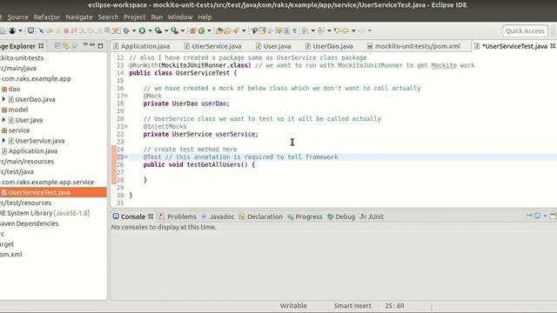Collapse the fold marker at line 17
The width and height of the screenshot is (557, 313).
click(x=126, y=96)
